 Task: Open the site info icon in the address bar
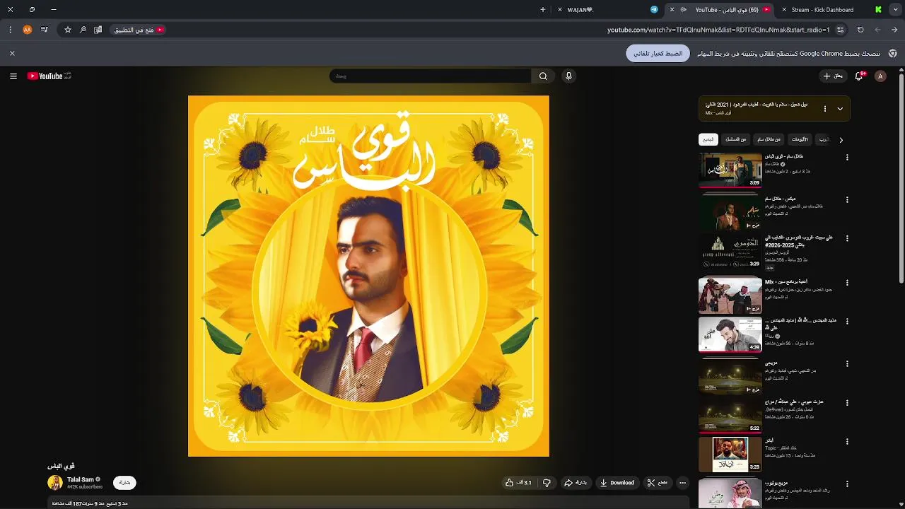(x=840, y=30)
